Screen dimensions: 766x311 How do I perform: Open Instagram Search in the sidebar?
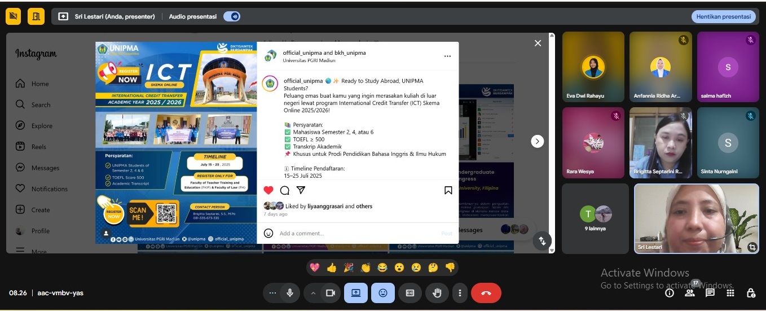click(33, 104)
